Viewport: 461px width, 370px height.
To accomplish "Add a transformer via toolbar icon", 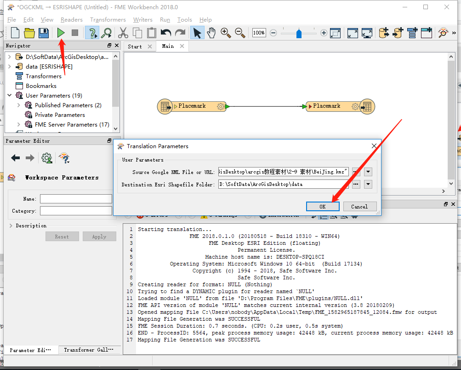I will coord(412,33).
